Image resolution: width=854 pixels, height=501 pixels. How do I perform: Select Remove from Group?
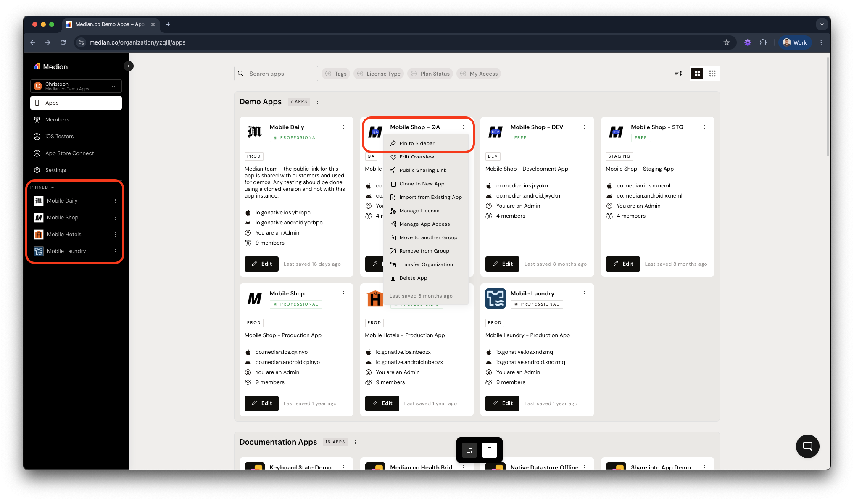tap(426, 251)
